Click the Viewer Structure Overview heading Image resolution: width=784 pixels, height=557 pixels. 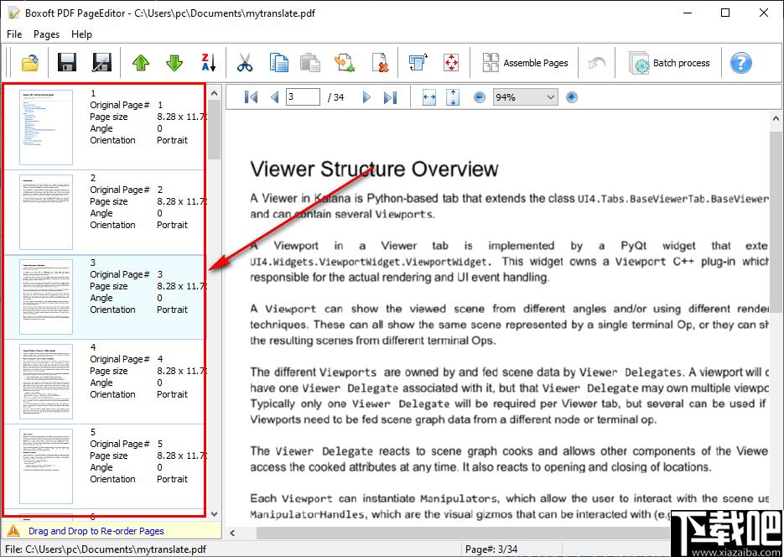(x=374, y=169)
